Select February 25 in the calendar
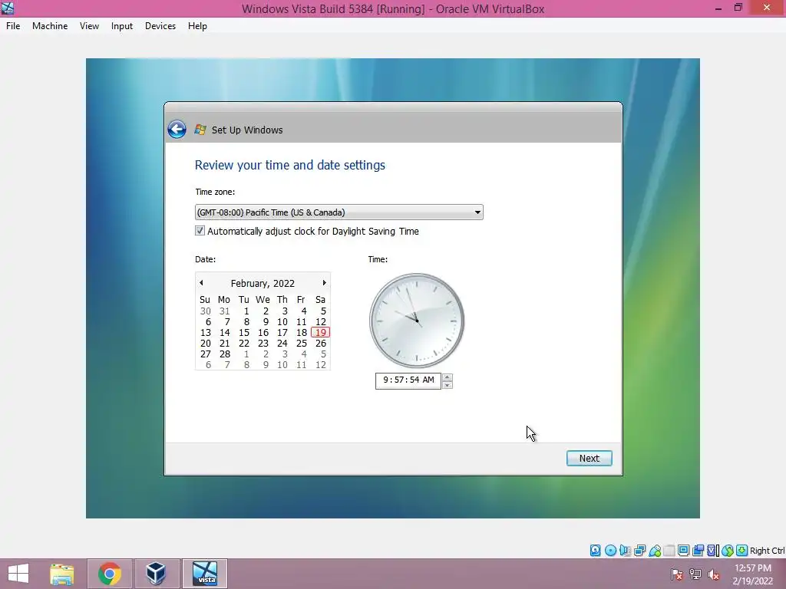The width and height of the screenshot is (786, 589). tap(301, 344)
